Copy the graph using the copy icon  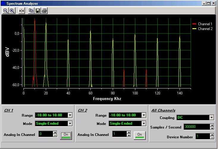(x=31, y=11)
